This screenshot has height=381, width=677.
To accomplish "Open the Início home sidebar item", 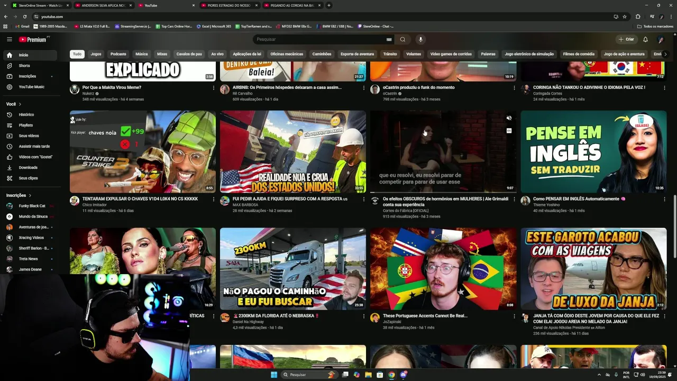I will [x=30, y=55].
